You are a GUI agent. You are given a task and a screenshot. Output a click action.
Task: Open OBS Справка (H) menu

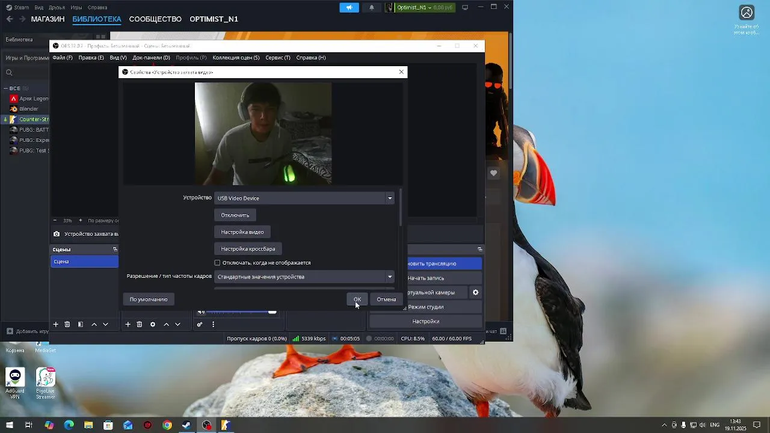click(x=311, y=58)
